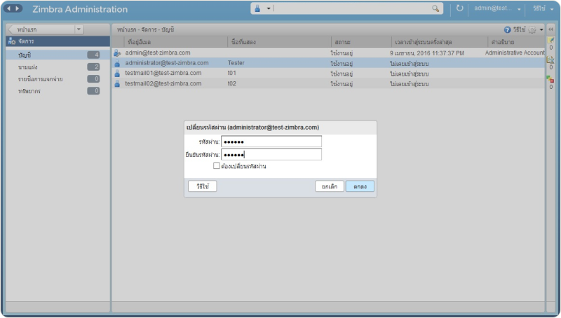
Task: Open the gear settings dropdown arrow
Action: click(541, 29)
